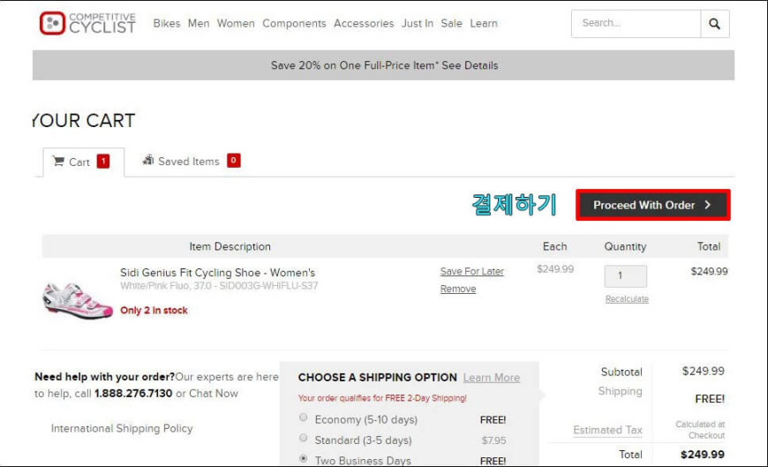Viewport: 768px width, 467px height.
Task: Click the 'Only 2 in stock' text
Action: [x=154, y=310]
